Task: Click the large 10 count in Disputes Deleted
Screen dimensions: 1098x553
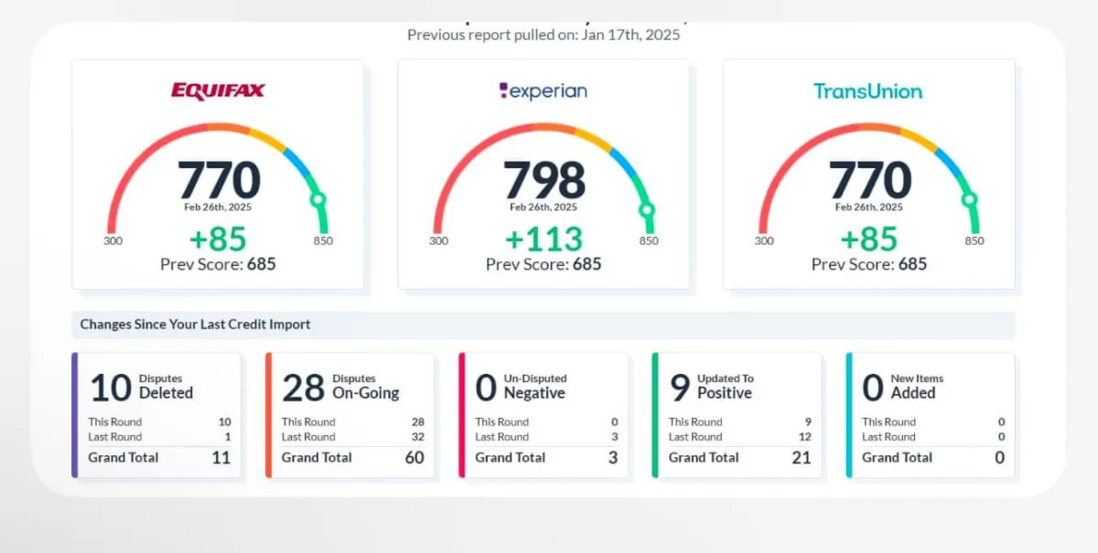Action: click(x=111, y=388)
